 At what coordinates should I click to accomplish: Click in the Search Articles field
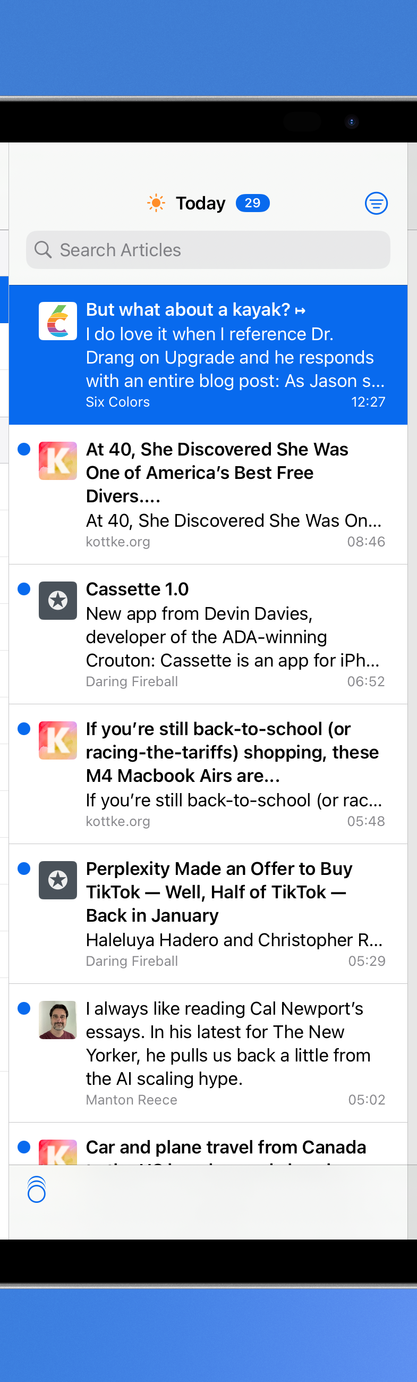click(208, 249)
